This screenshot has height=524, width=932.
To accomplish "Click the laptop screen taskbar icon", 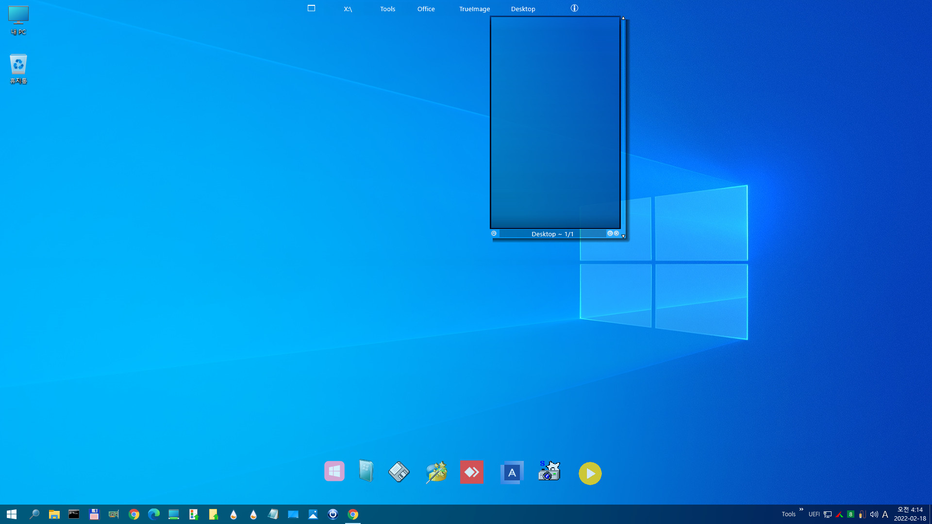I will [x=173, y=514].
